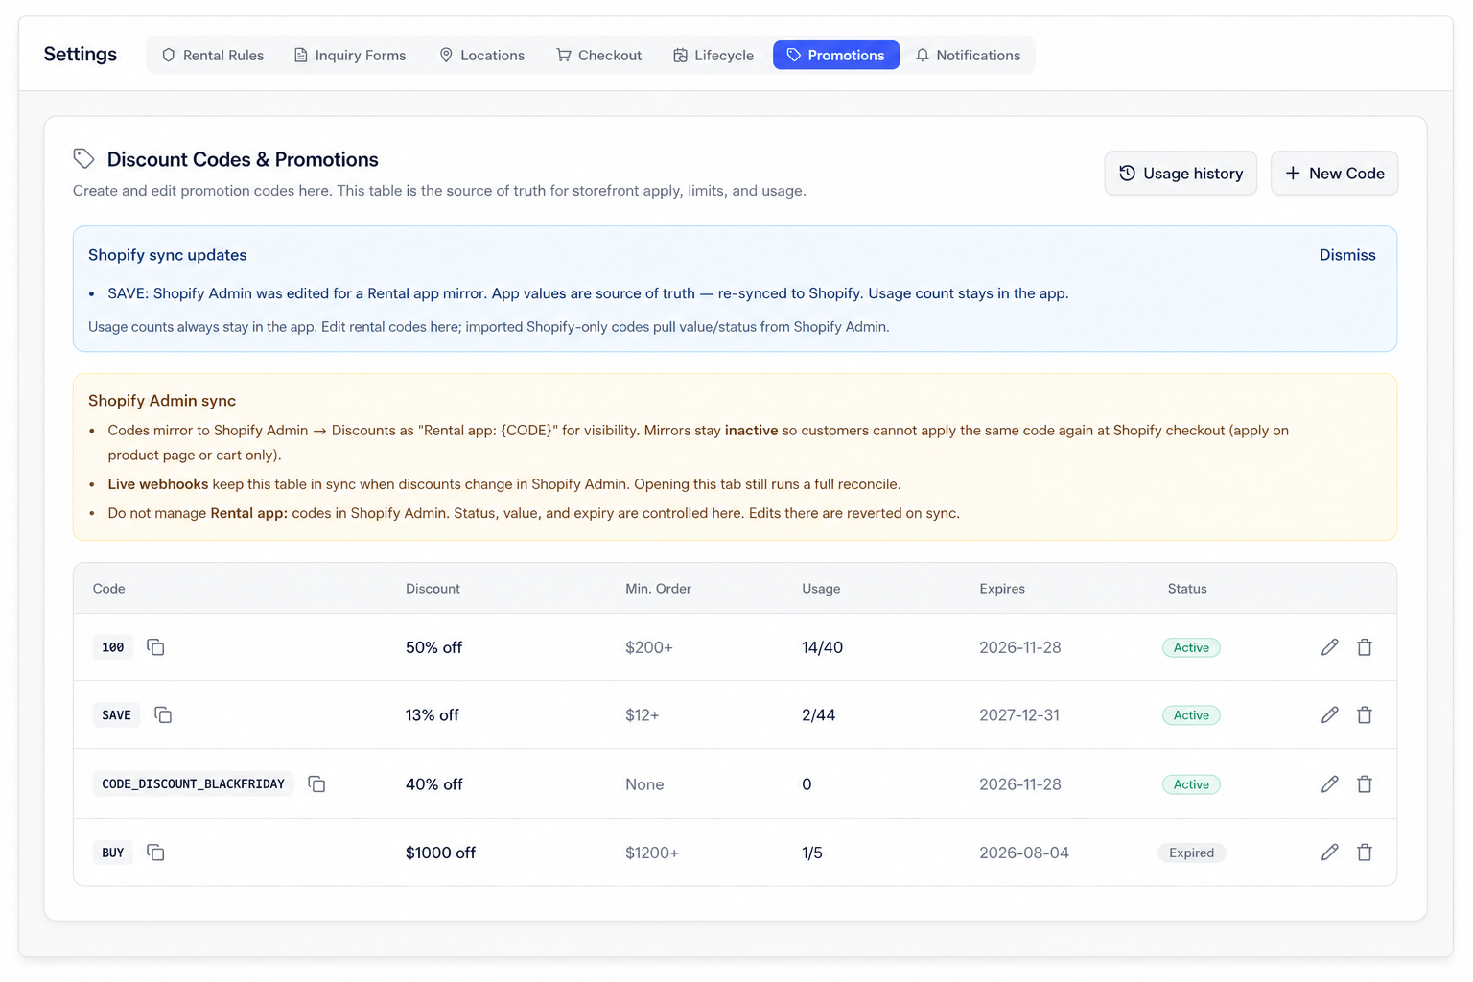Copy the BUY discount code
Screen dimensions: 1473x982
click(x=155, y=853)
